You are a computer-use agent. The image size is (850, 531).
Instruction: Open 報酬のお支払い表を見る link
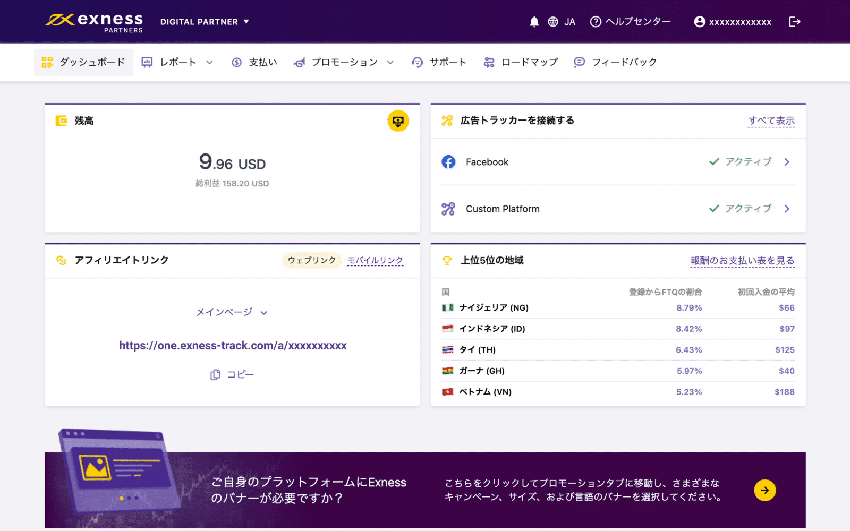(x=742, y=261)
